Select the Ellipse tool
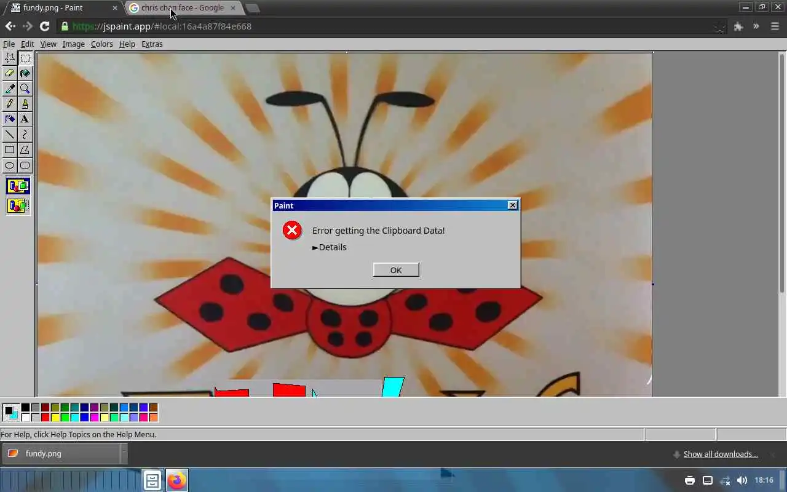 (x=10, y=165)
